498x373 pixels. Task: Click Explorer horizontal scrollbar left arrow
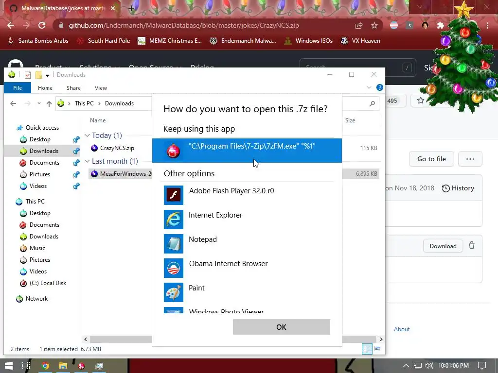(86, 339)
